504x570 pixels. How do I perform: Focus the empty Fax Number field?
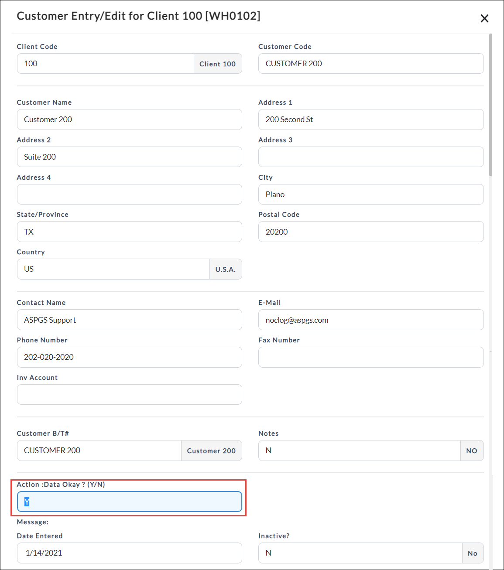[370, 357]
